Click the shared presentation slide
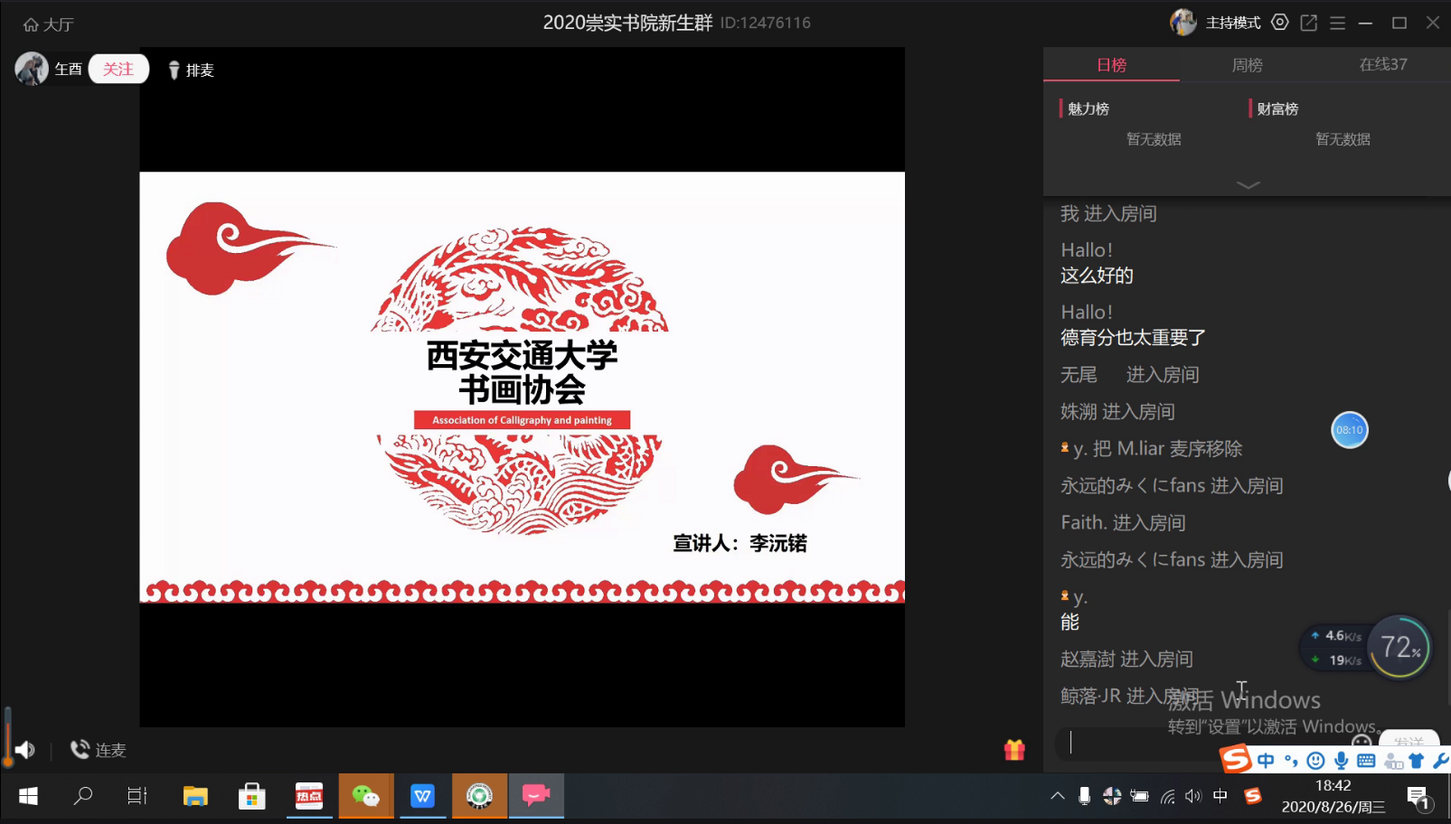The image size is (1451, 824). point(522,387)
